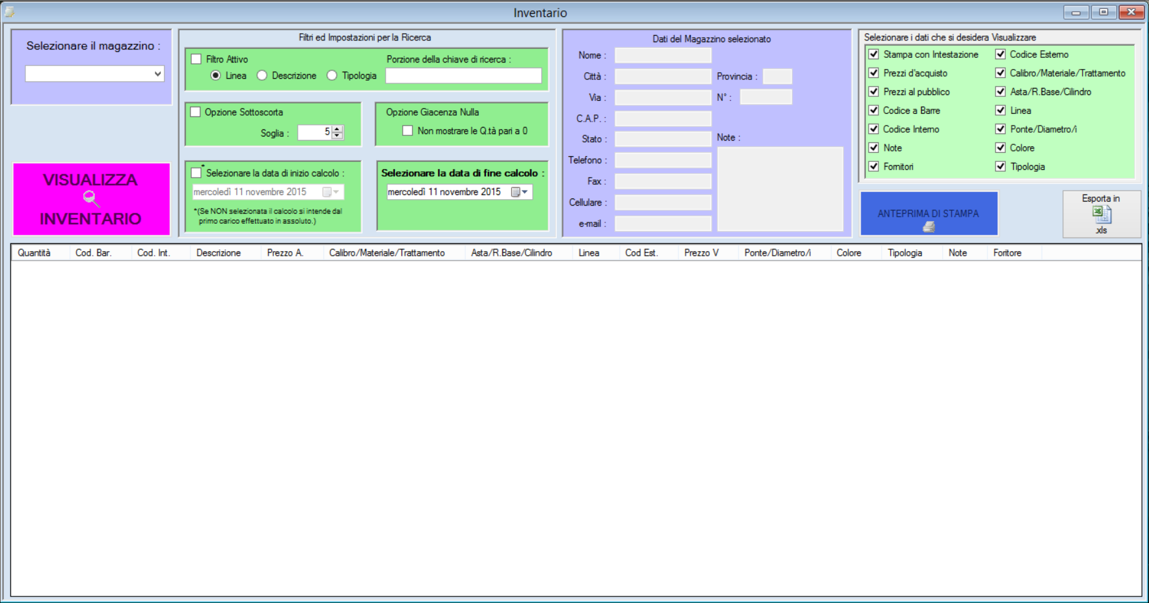Select the Descrizione radio button
This screenshot has height=603, width=1149.
(x=262, y=75)
